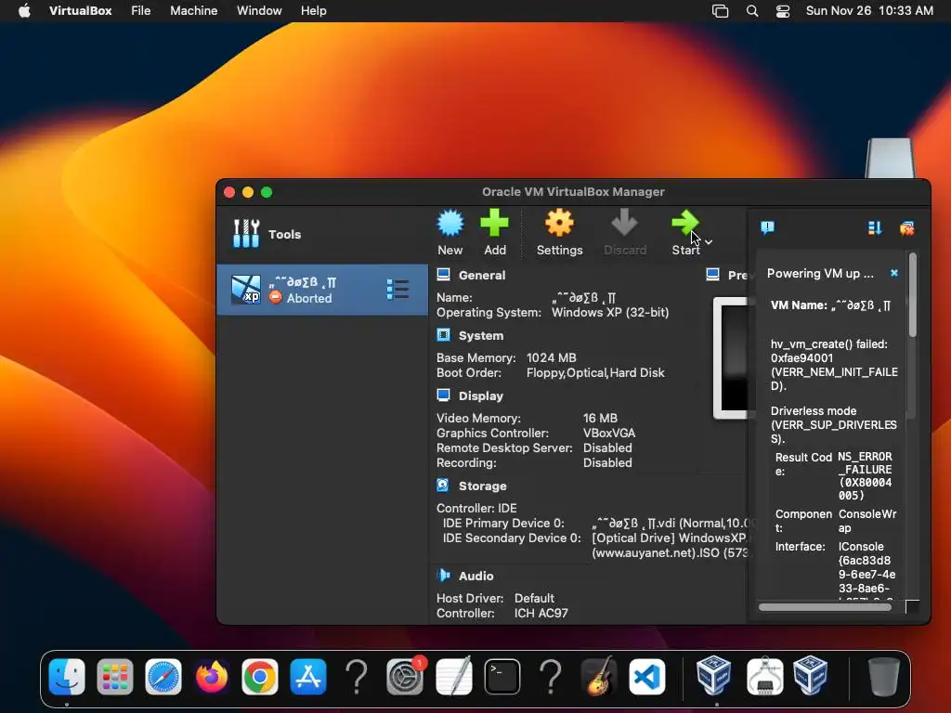Open VM item menu list icon
This screenshot has width=951, height=713.
click(x=397, y=290)
